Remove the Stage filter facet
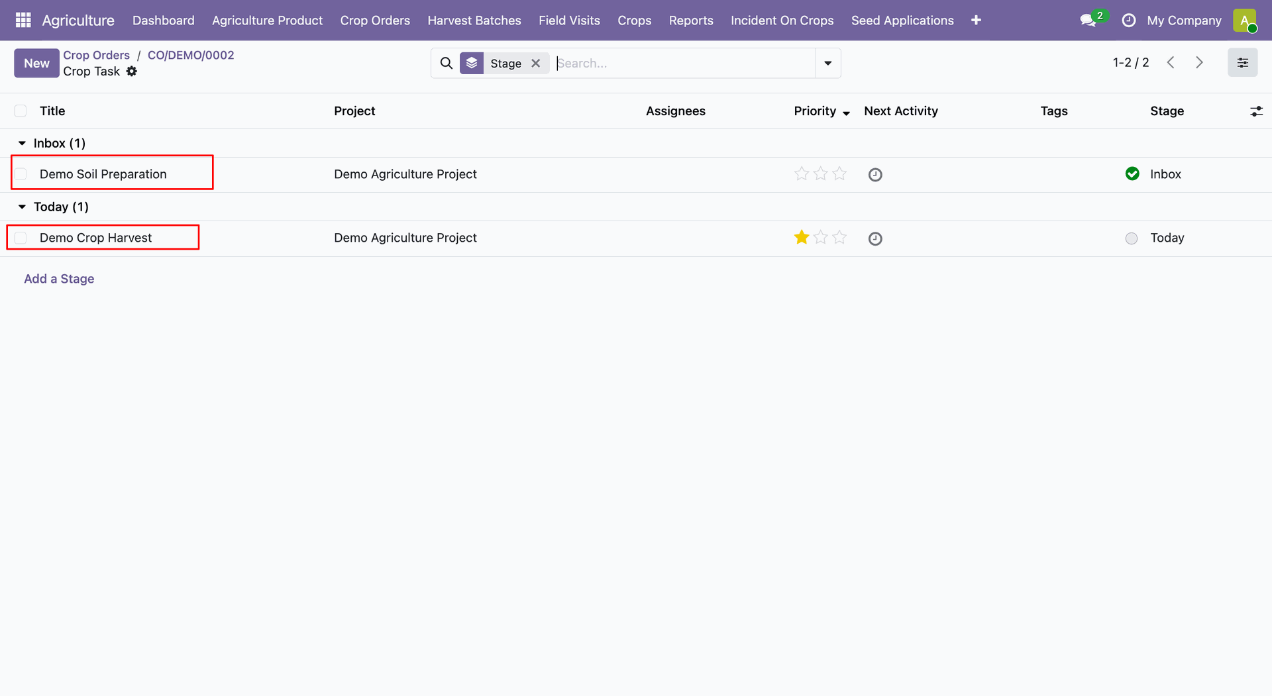1272x696 pixels. pos(536,64)
